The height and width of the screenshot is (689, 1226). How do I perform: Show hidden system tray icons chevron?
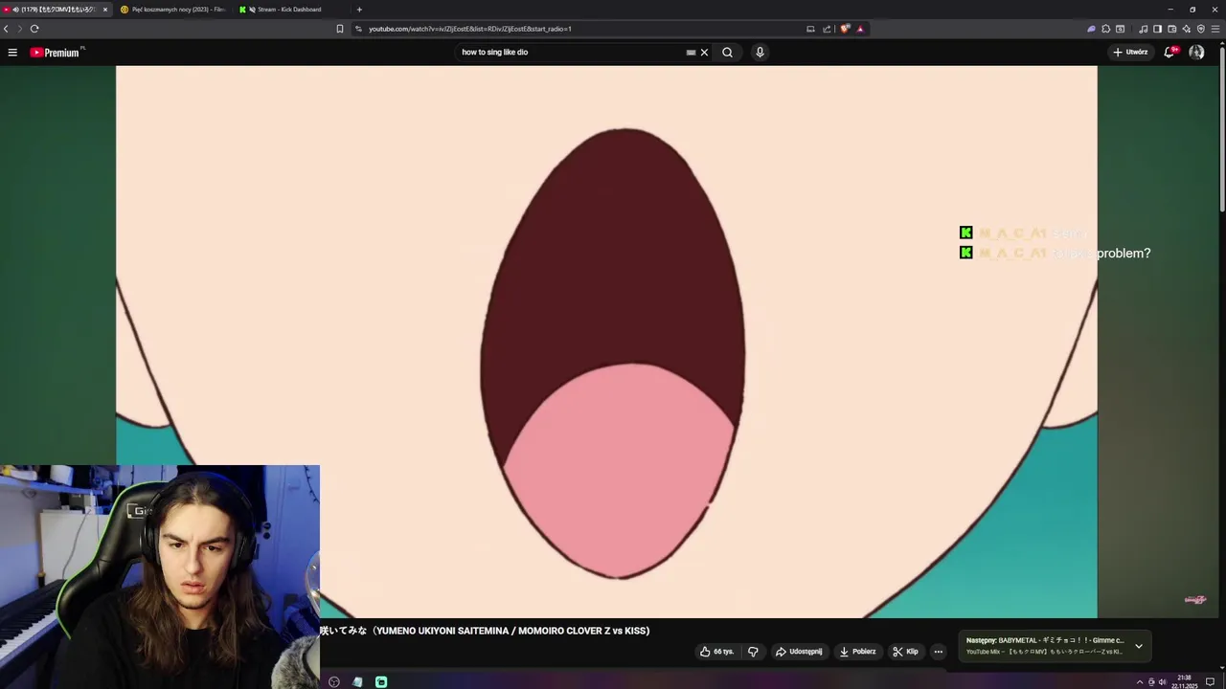(1140, 682)
